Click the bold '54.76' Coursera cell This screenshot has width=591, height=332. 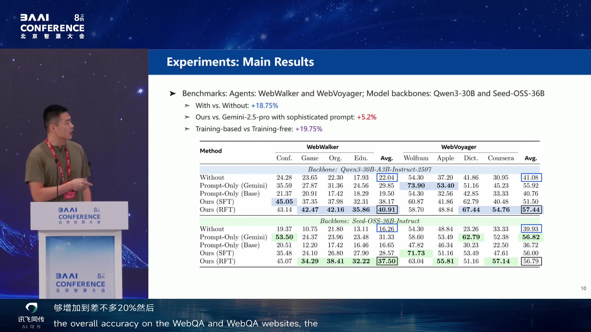point(501,210)
